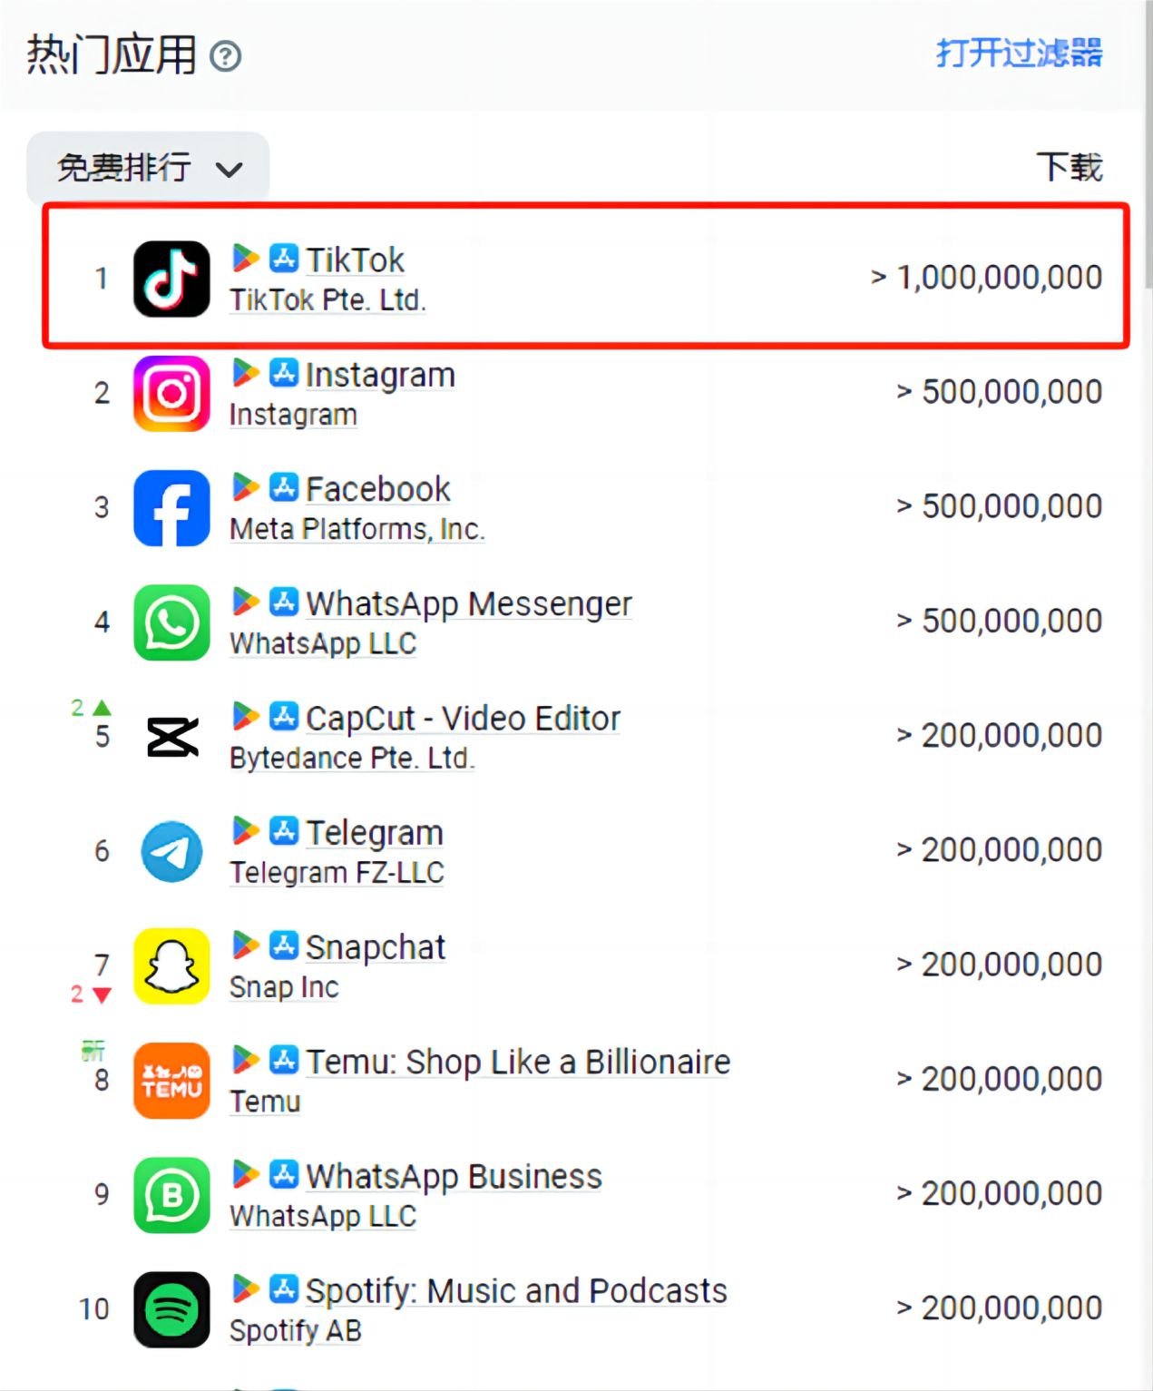Click the orange Temu app icon
Screen dimensions: 1153x1391
point(171,1080)
